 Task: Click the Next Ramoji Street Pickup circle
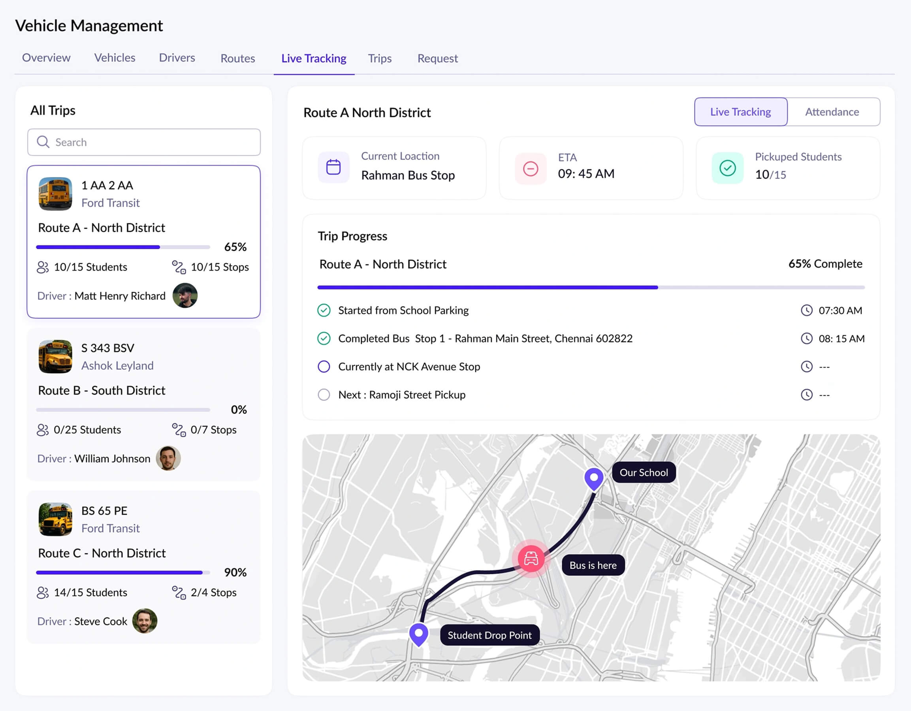[x=324, y=395]
